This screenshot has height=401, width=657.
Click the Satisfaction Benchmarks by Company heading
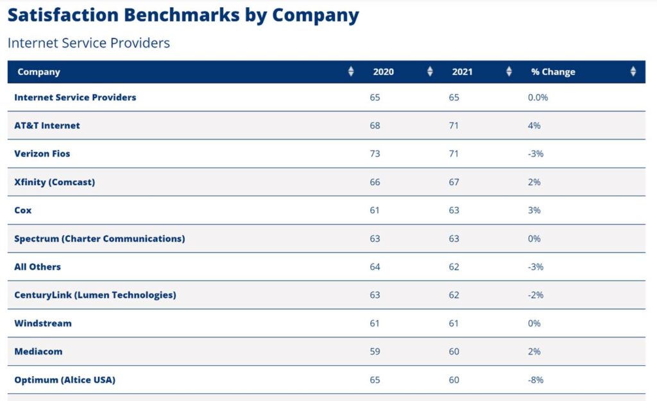pos(183,15)
